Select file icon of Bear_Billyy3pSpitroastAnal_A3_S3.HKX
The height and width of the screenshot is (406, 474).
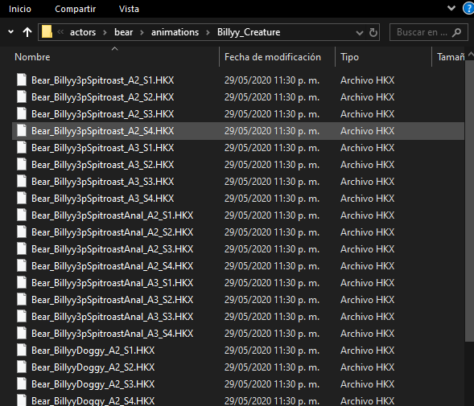pos(22,317)
